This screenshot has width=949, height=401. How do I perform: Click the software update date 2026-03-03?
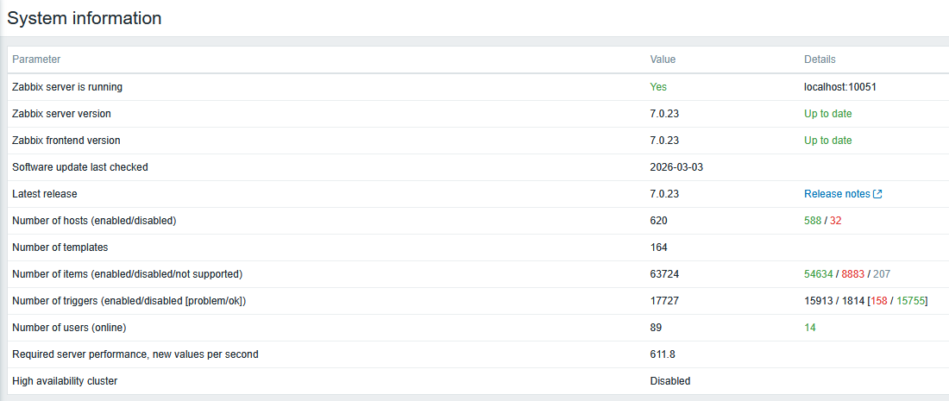pyautogui.click(x=676, y=167)
